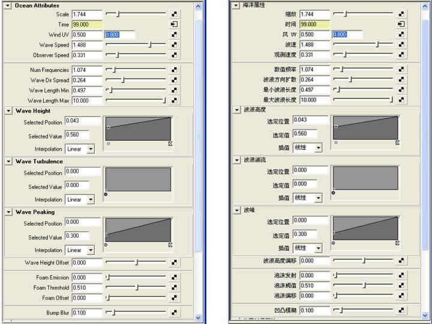The height and width of the screenshot is (324, 432).
Task: Click the map button for Bump Blur
Action: coord(174,313)
